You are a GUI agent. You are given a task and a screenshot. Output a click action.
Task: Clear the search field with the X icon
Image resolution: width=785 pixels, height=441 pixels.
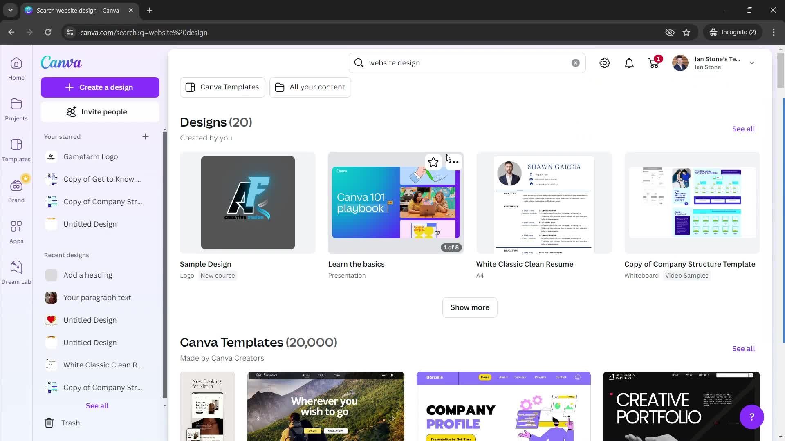click(x=576, y=63)
